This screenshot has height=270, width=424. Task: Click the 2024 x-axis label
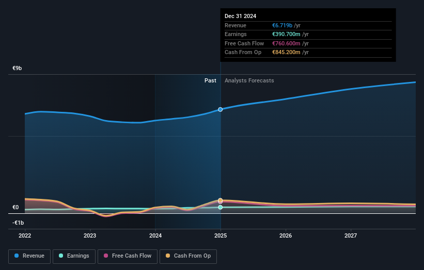[155, 236]
